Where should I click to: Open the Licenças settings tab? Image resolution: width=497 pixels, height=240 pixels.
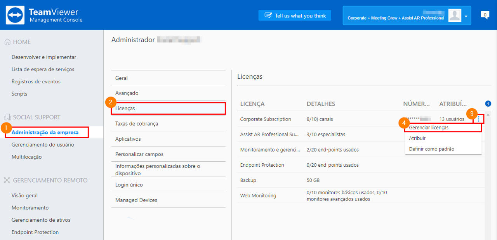[x=168, y=108]
